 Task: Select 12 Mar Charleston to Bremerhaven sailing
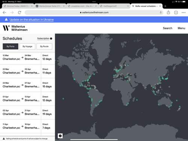click(27, 58)
